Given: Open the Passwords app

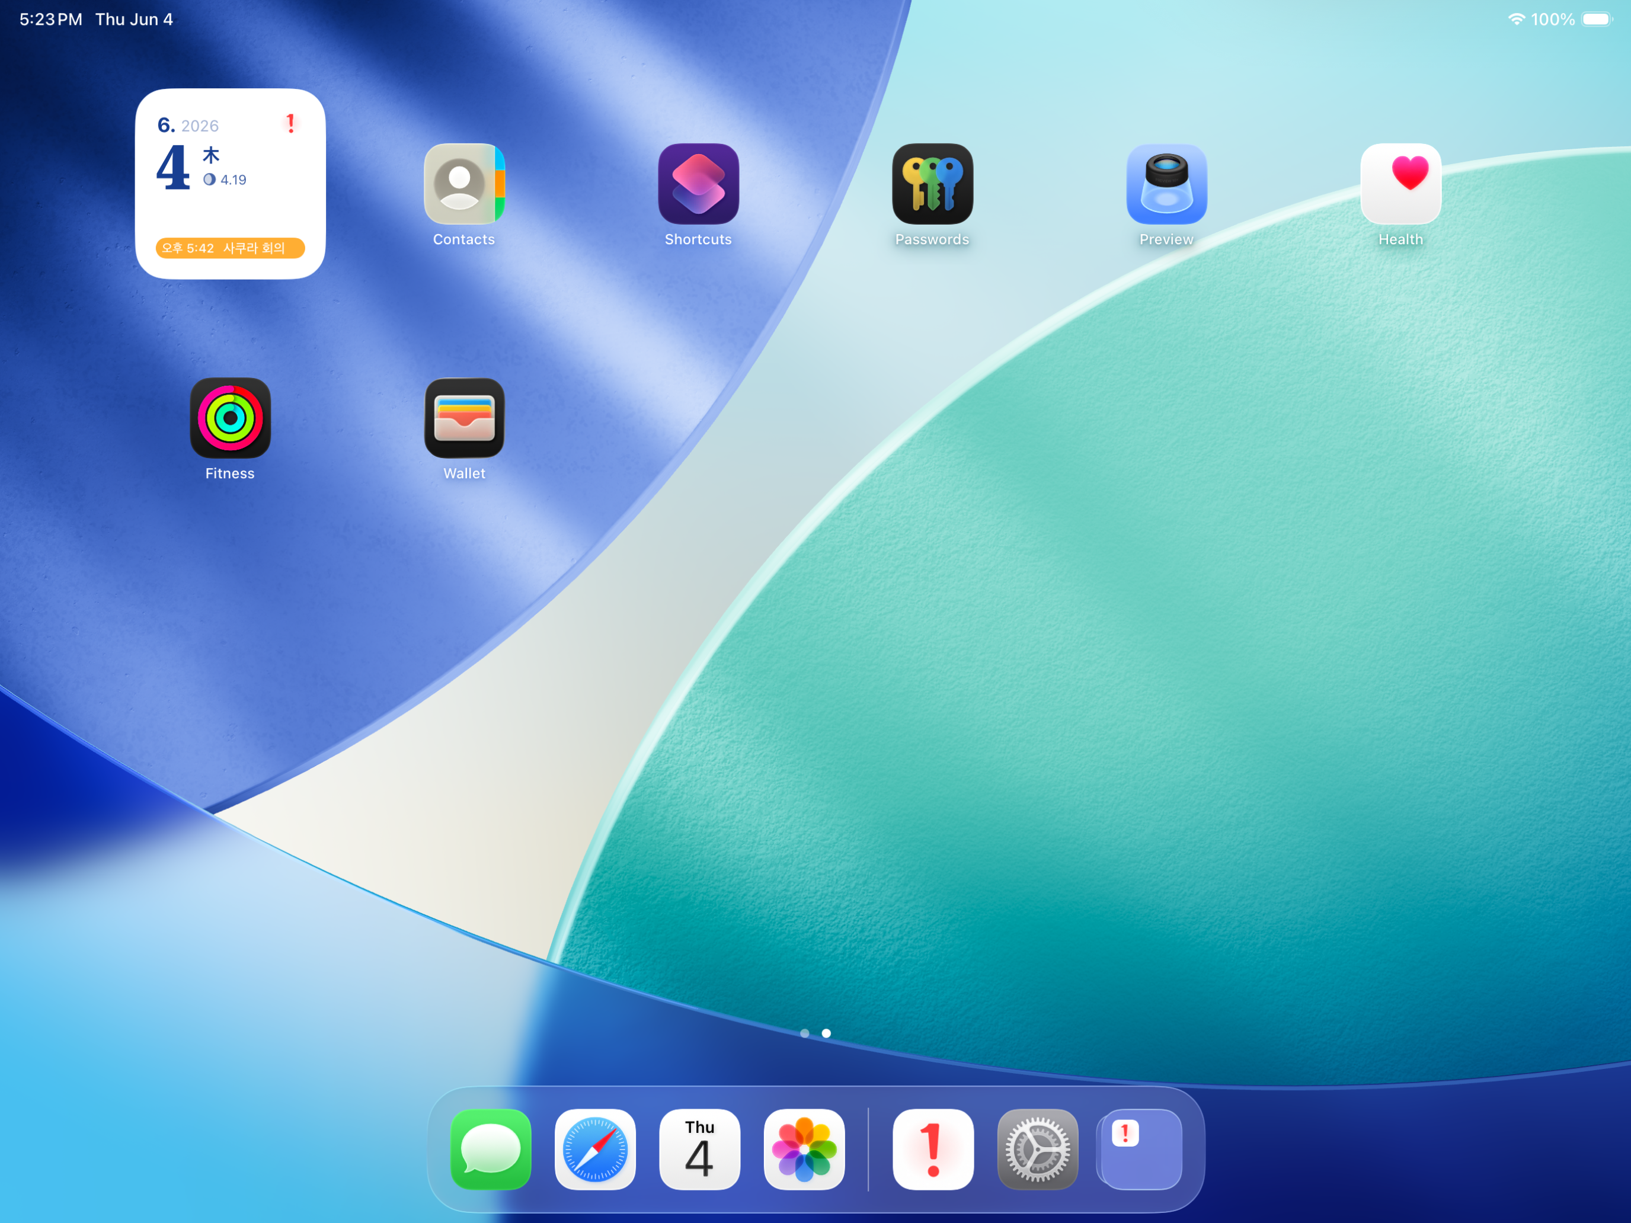Looking at the screenshot, I should coord(932,184).
